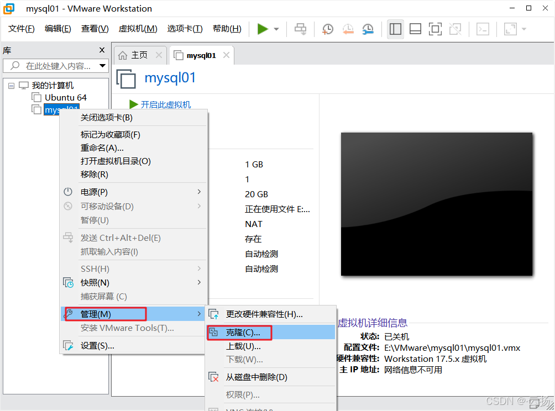Expand the 电源(P) submenu arrow
This screenshot has height=411, width=555.
click(199, 192)
